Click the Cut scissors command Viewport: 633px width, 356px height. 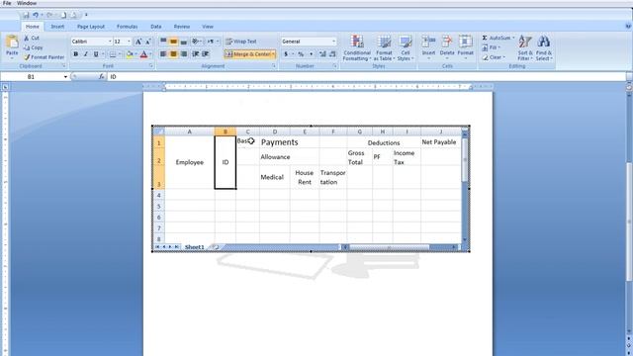tap(32, 38)
